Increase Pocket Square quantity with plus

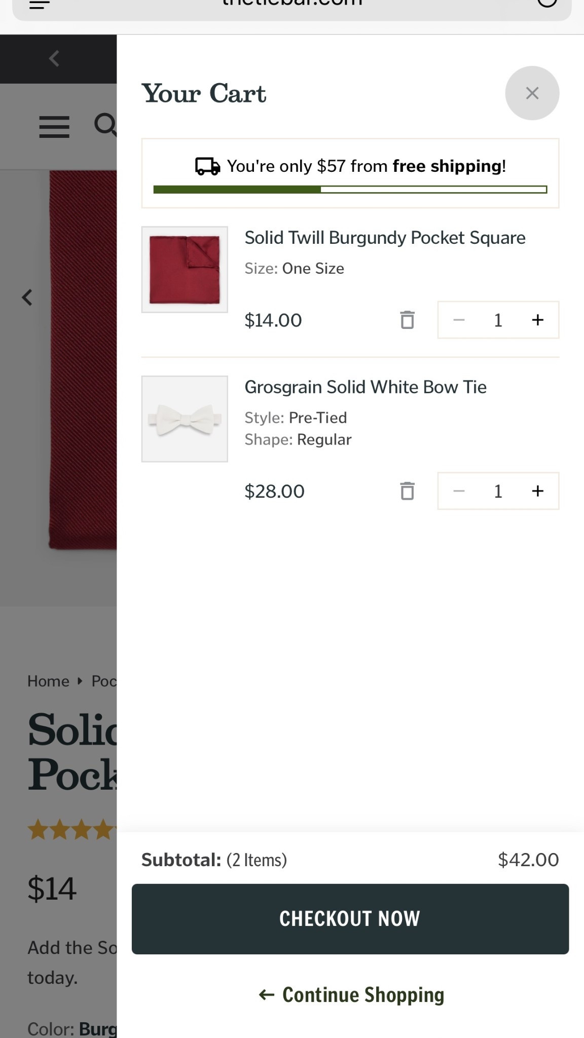[x=537, y=320]
